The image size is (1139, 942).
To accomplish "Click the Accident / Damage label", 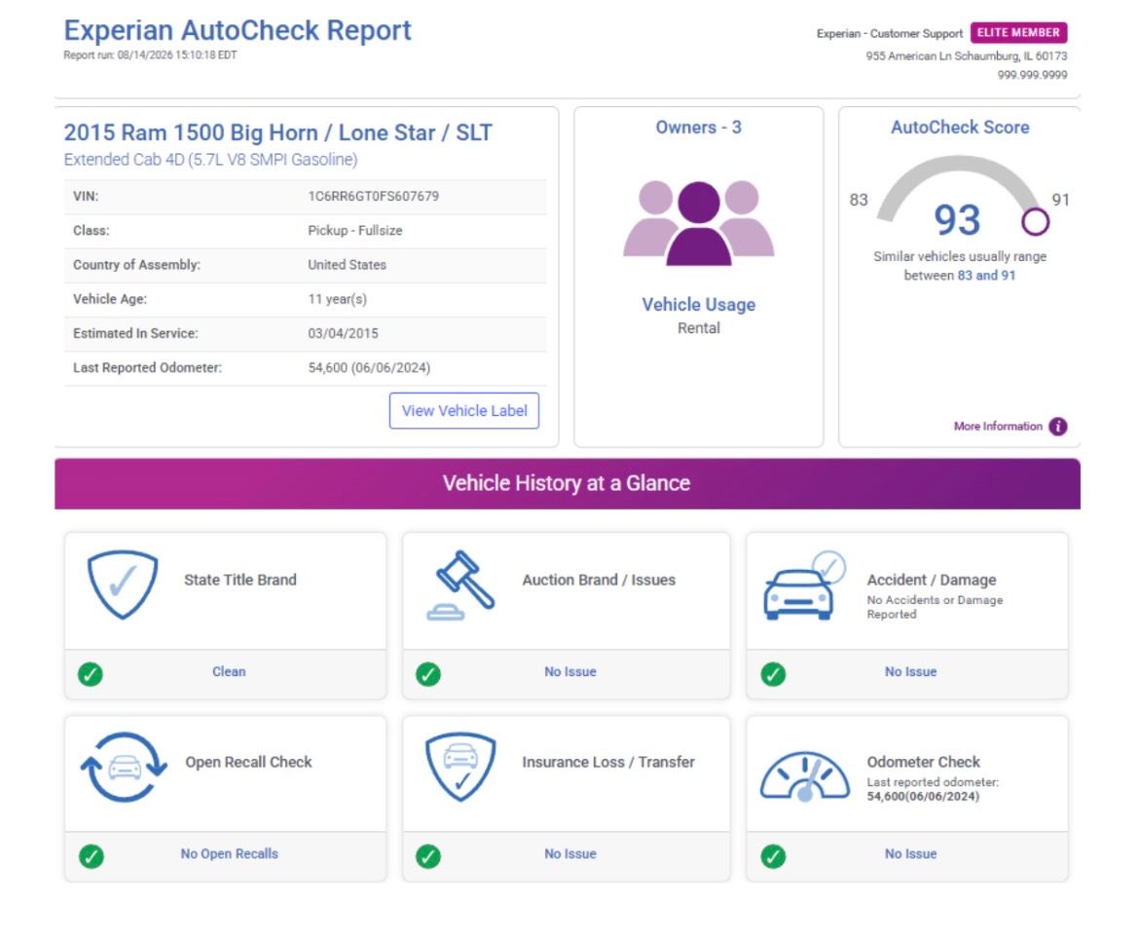I will point(932,580).
